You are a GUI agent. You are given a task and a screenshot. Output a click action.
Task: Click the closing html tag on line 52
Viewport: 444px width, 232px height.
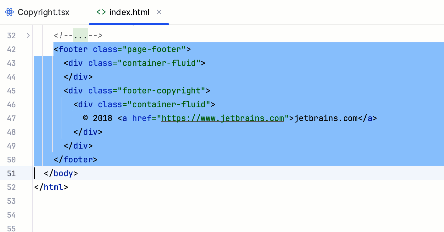tap(51, 187)
